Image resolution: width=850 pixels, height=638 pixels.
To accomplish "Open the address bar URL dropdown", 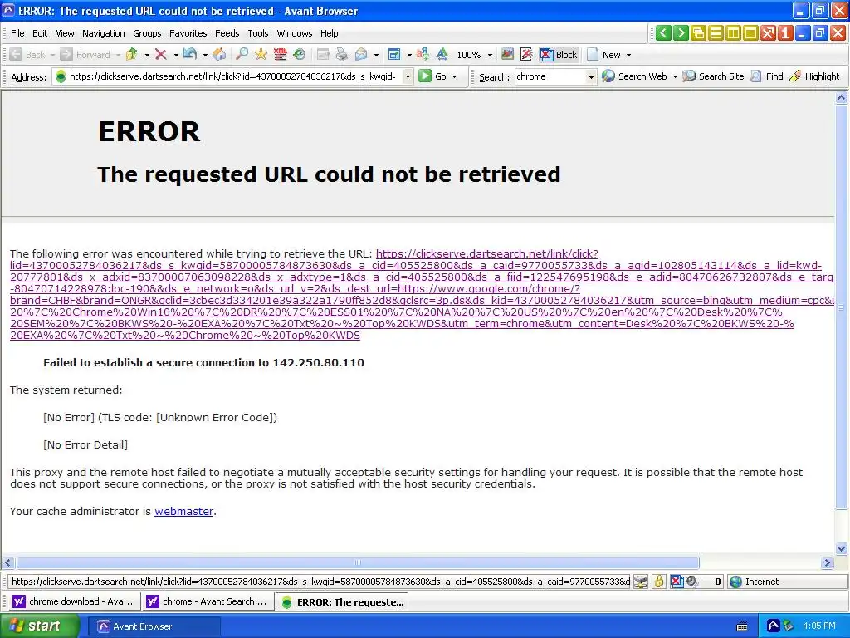I will pos(408,76).
